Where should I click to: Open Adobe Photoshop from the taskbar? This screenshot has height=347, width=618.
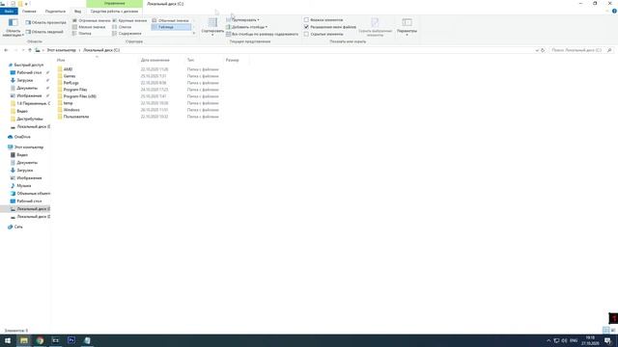click(x=71, y=340)
